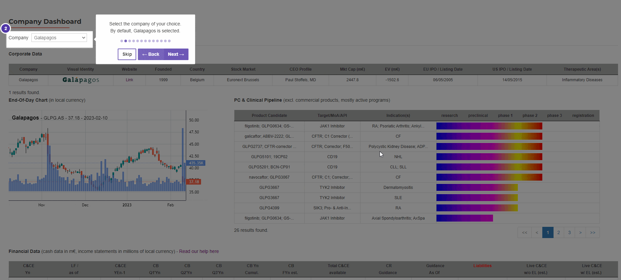The width and height of the screenshot is (621, 280).
Task: Click Next to advance the tour
Action: coord(176,54)
